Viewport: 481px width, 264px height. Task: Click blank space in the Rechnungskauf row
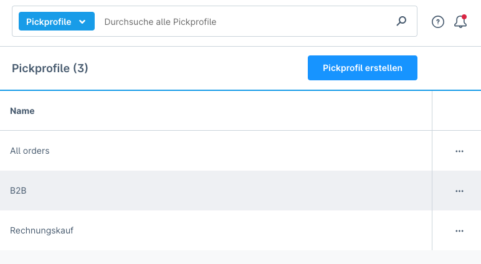249,230
